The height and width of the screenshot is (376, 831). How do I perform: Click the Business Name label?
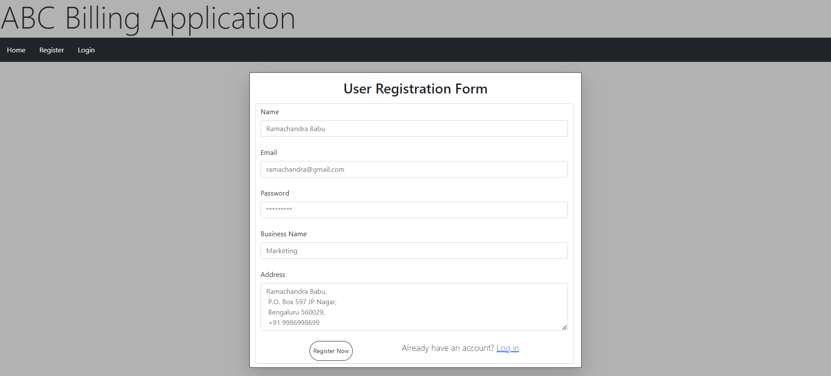click(283, 234)
